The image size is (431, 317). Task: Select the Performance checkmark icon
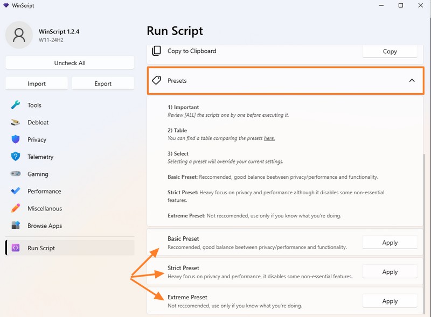(16, 191)
